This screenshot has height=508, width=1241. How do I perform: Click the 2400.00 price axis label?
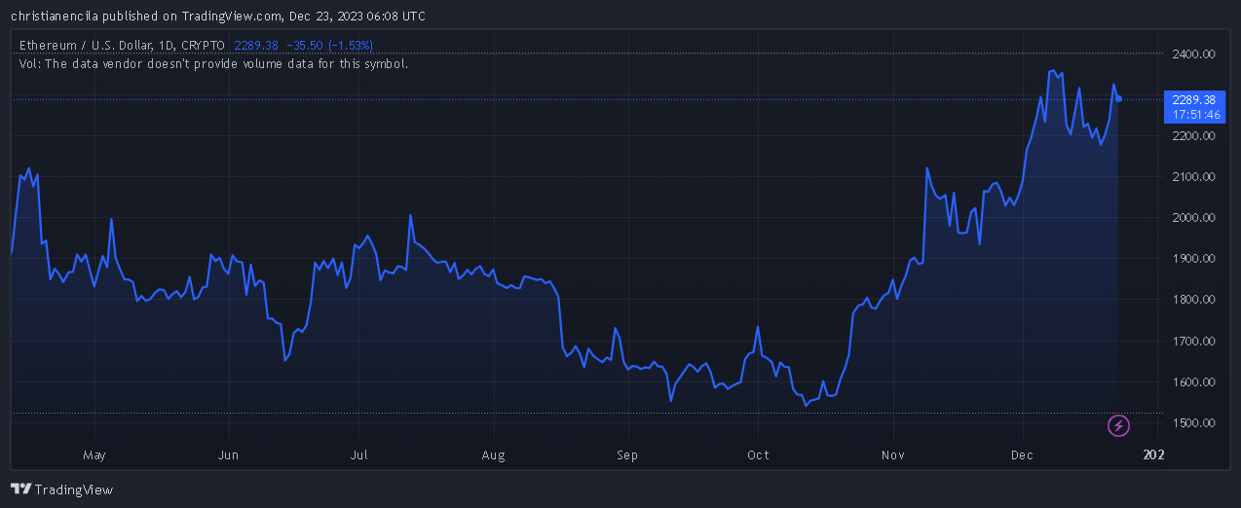coord(1193,54)
